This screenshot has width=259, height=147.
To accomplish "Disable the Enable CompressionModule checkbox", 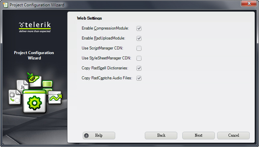I will pos(139,29).
